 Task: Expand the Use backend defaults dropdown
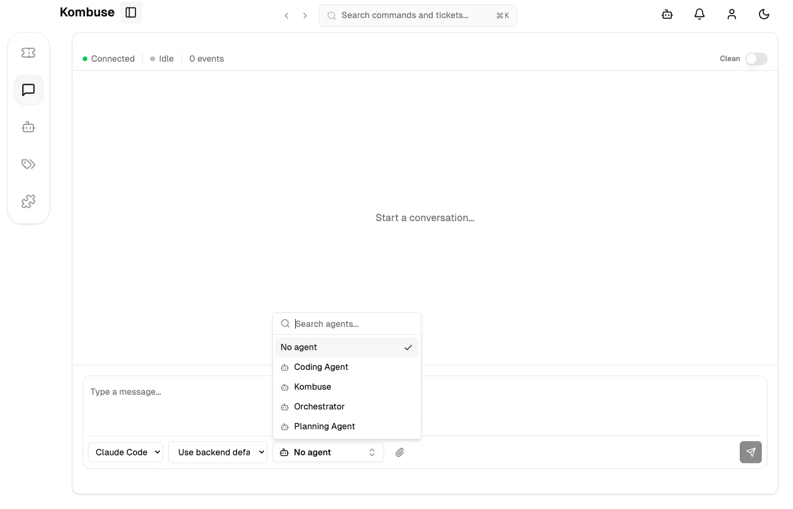[218, 452]
